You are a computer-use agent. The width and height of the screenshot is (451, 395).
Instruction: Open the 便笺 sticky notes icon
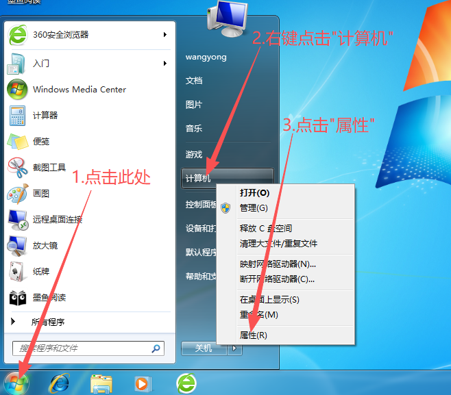(18, 141)
